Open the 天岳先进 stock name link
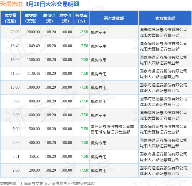Viewport: 192px width, 186px height. tap(11, 4)
